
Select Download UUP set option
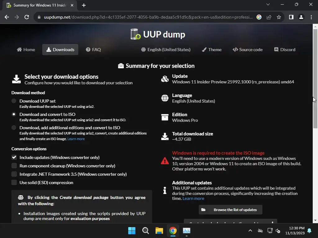click(14, 101)
